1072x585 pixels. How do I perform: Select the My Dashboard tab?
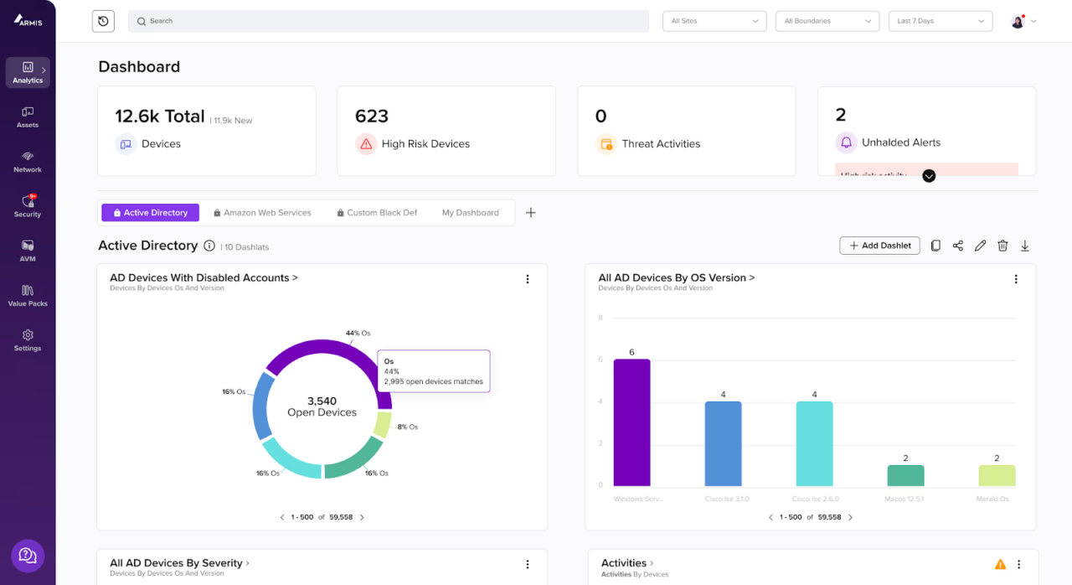coord(470,213)
